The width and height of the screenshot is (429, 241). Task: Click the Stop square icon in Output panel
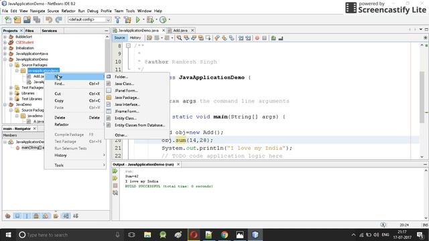115,185
